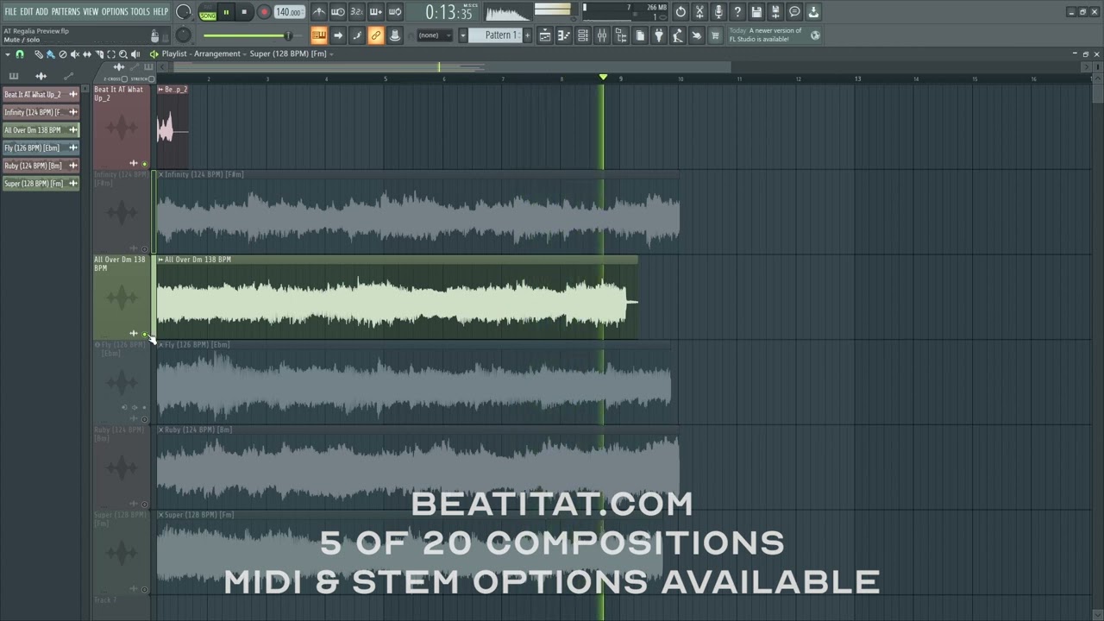Enable the STRETCH checkbox

coord(151,79)
